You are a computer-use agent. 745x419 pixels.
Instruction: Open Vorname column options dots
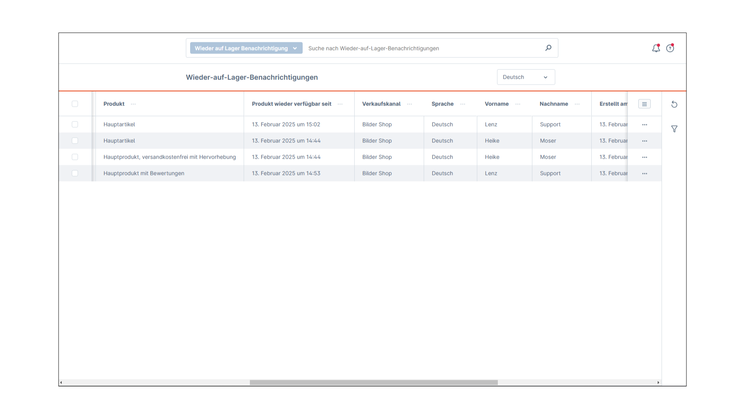(518, 104)
